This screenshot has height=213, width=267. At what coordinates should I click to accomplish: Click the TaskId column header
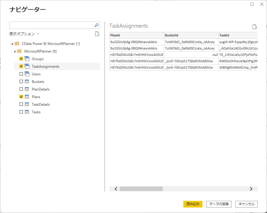238,35
